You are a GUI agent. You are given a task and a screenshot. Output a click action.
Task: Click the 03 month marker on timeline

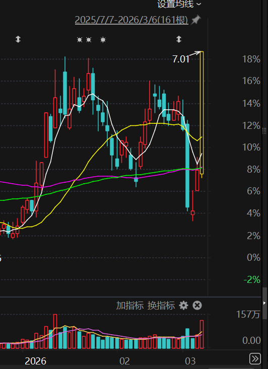tap(190, 361)
